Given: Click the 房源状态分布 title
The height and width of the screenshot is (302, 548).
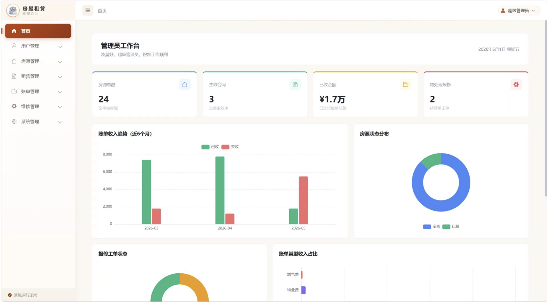Looking at the screenshot, I should [x=374, y=134].
